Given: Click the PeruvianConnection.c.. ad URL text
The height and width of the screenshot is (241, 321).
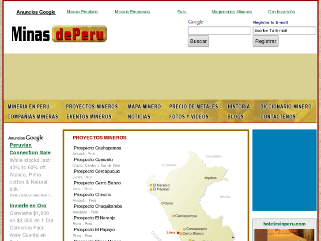Looking at the screenshot, I should point(31,195).
